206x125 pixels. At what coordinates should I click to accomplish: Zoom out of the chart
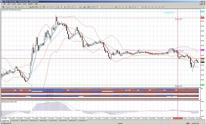point(73,7)
